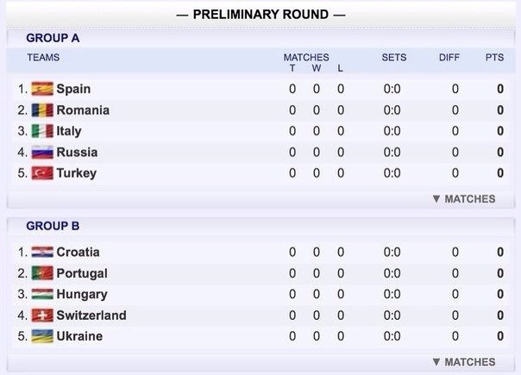Click the Croatia flag icon
The width and height of the screenshot is (521, 375).
42,253
